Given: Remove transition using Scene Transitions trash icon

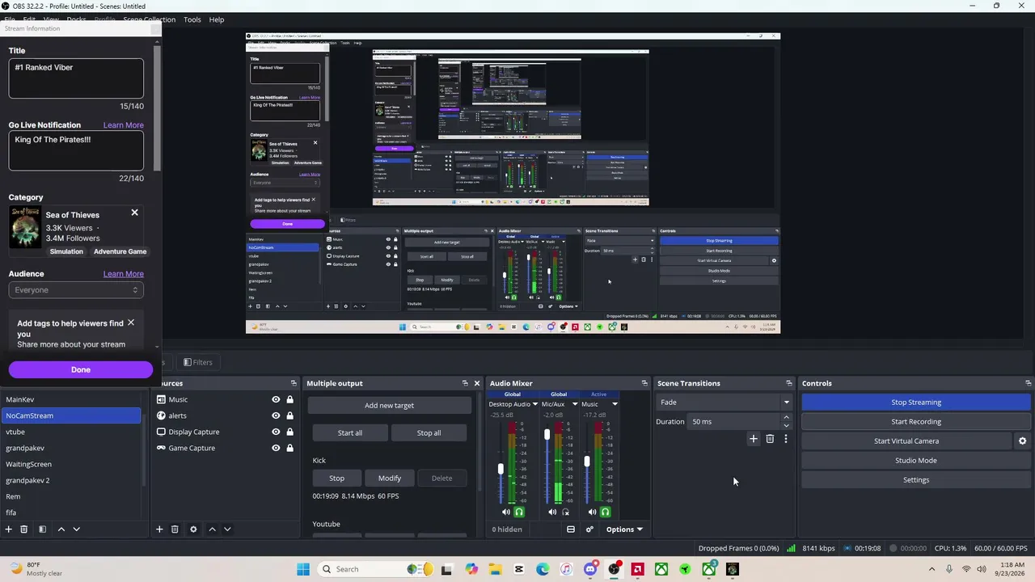Looking at the screenshot, I should coord(770,439).
